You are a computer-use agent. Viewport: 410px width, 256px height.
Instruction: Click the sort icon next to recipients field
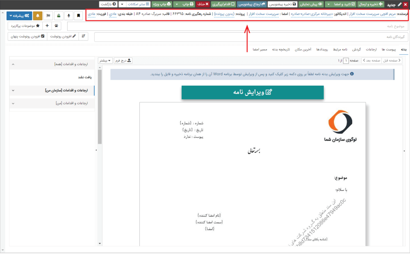coord(83,36)
